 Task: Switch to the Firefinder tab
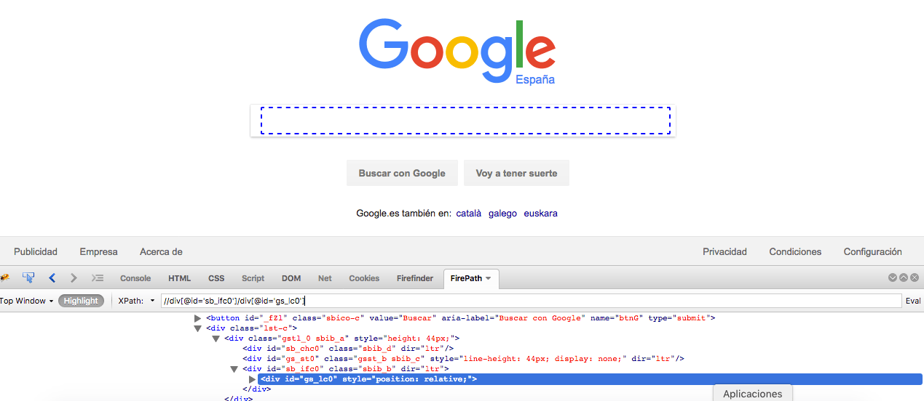click(415, 278)
